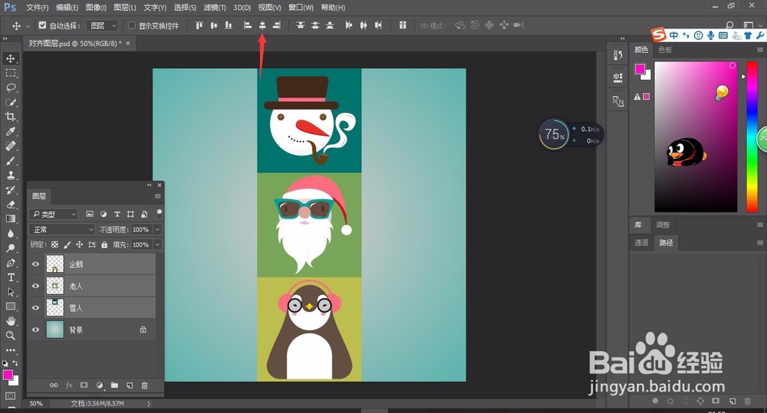The width and height of the screenshot is (767, 413).
Task: Open 窗口(W) menu
Action: [301, 8]
